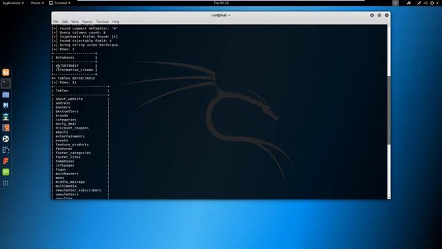442x249 pixels.
Task: Click the mainbanners table row
Action: (x=67, y=174)
